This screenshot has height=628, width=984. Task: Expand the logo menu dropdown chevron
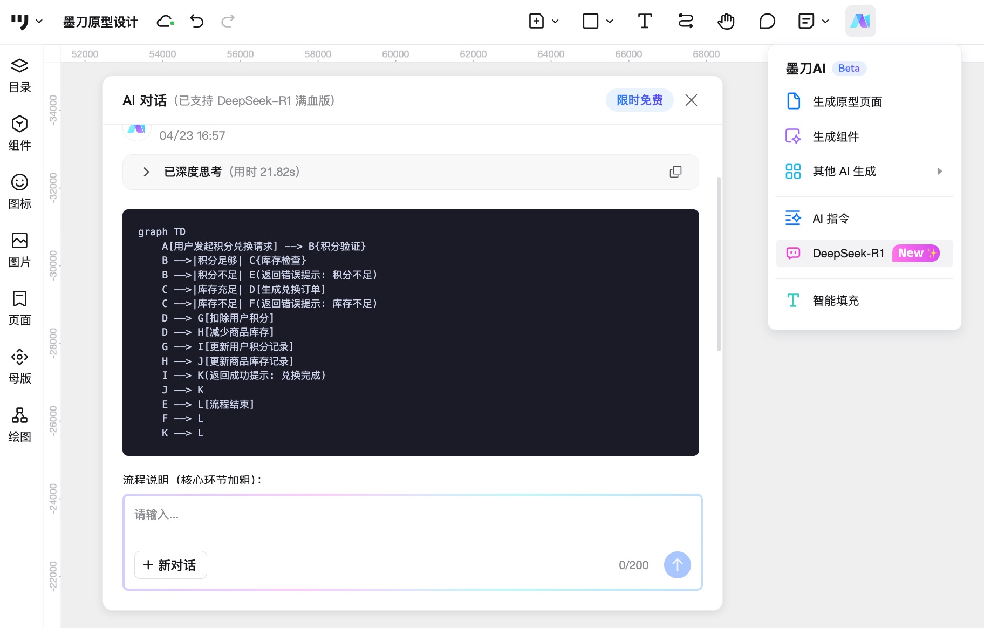tap(39, 22)
